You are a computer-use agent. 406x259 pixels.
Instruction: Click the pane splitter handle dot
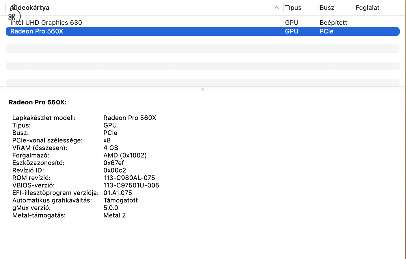(203, 89)
